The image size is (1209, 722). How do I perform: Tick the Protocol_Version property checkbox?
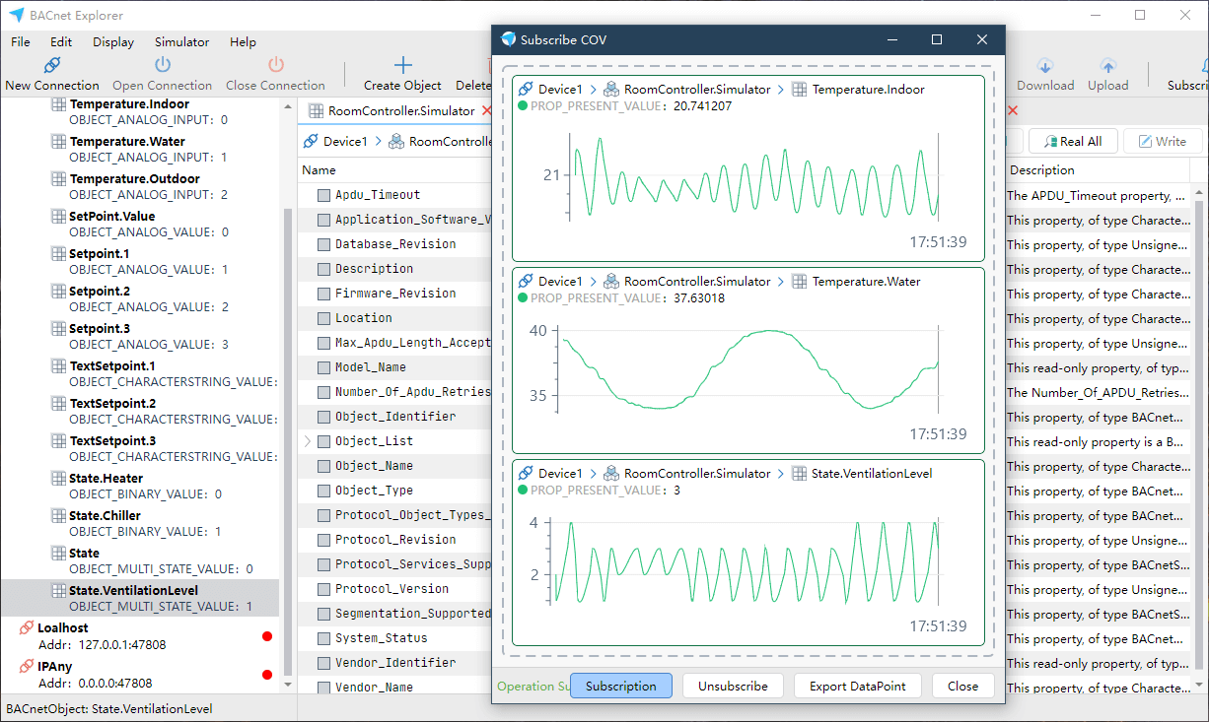point(323,589)
